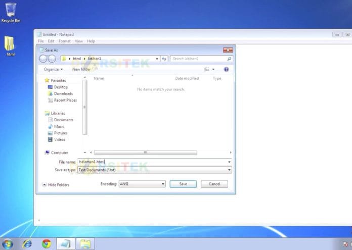Screen dimensions: 352x250
Task: Click the change view icon
Action: (206, 69)
